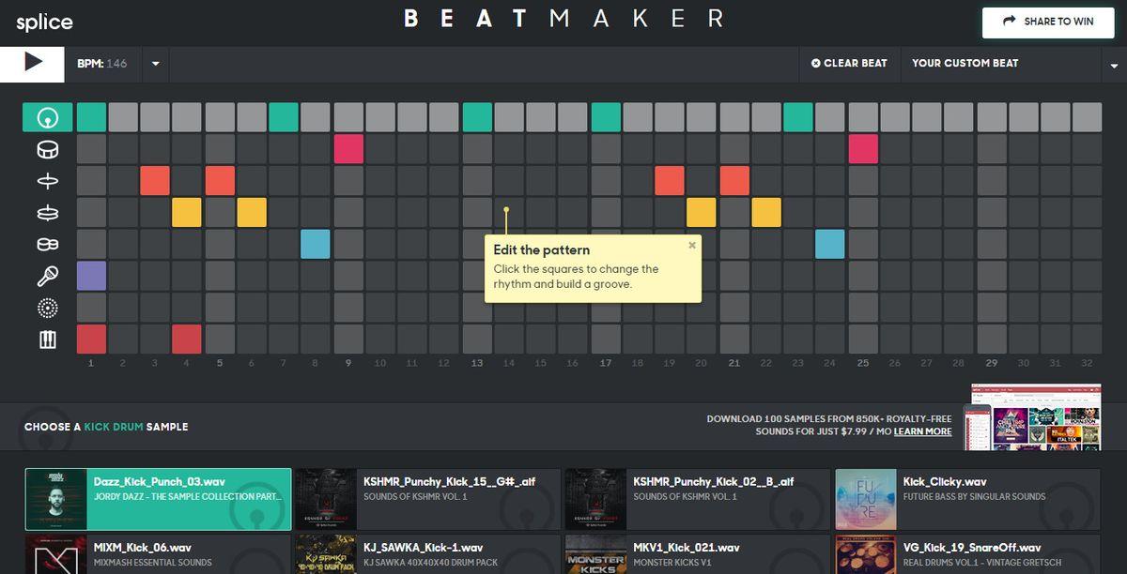
Task: Close the Edit the pattern tooltip
Action: tap(692, 246)
